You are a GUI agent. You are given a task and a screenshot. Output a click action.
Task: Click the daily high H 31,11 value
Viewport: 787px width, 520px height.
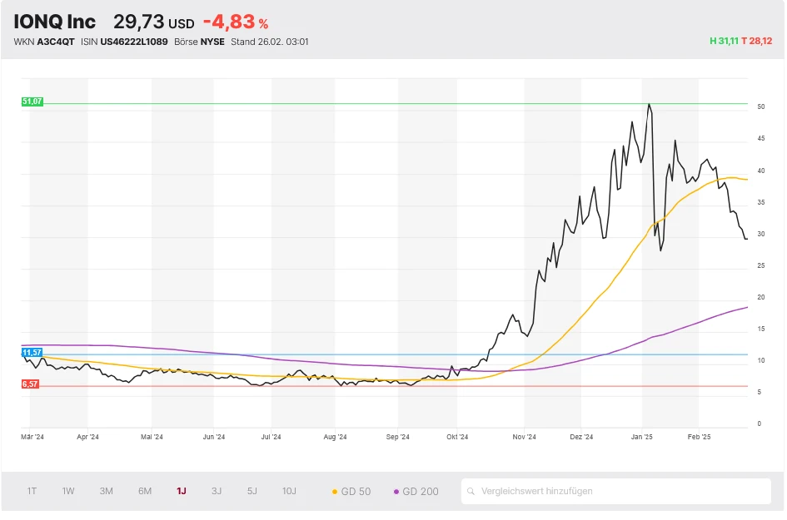click(x=723, y=41)
